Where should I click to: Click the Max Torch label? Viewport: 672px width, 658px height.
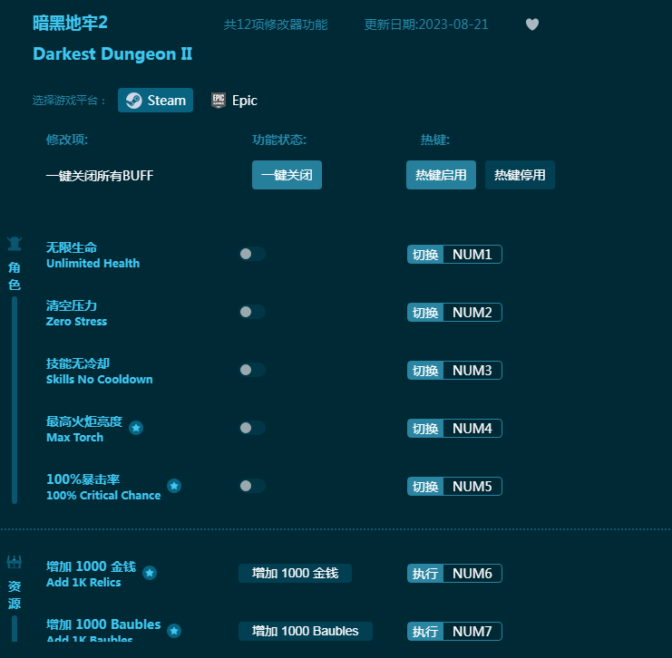(75, 437)
